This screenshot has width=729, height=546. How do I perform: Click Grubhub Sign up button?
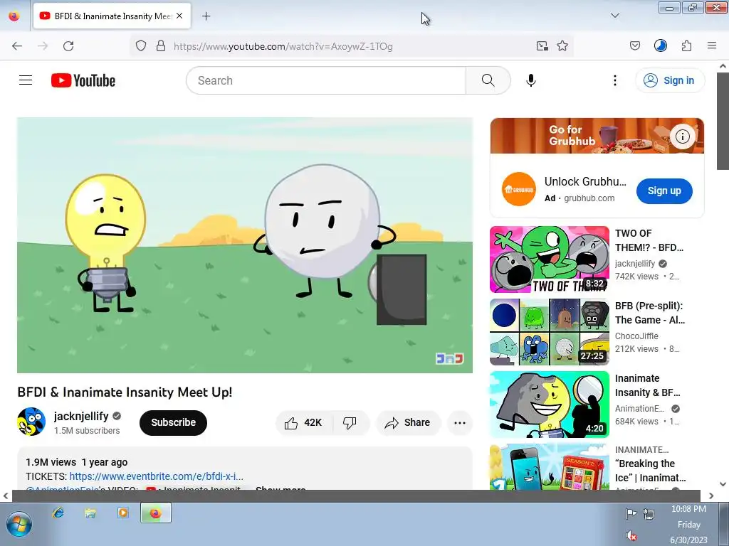point(664,191)
